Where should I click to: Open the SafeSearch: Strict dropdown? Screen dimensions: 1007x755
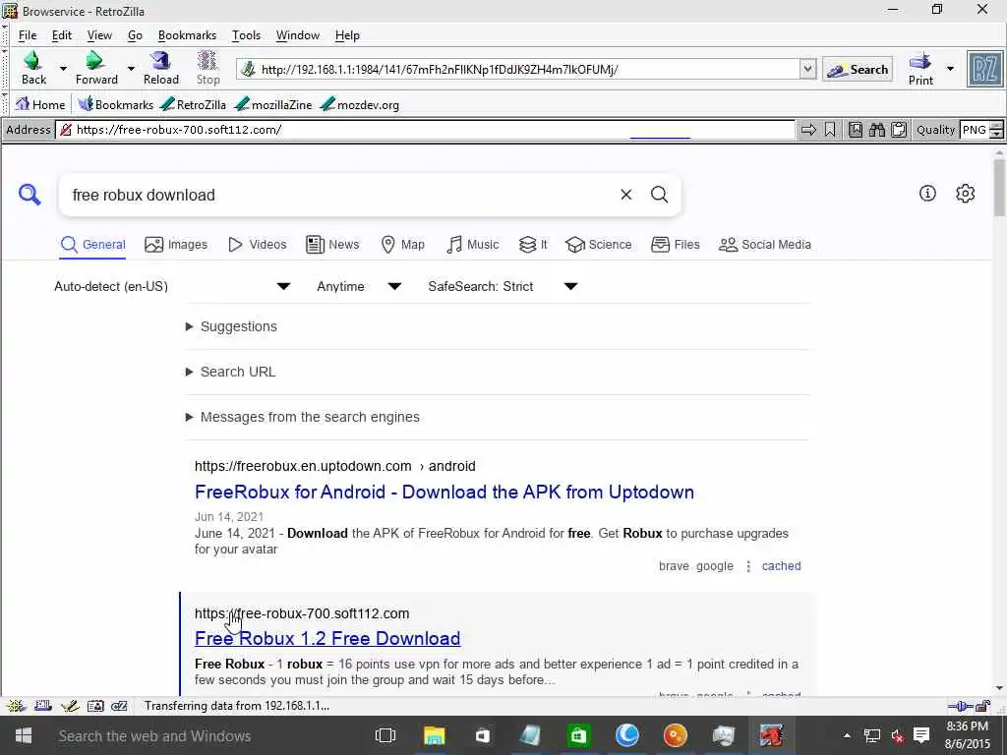click(x=503, y=286)
